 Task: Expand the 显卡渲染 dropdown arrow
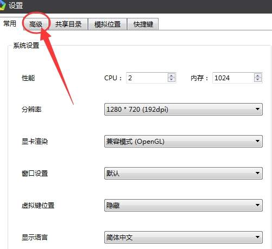pos(257,141)
